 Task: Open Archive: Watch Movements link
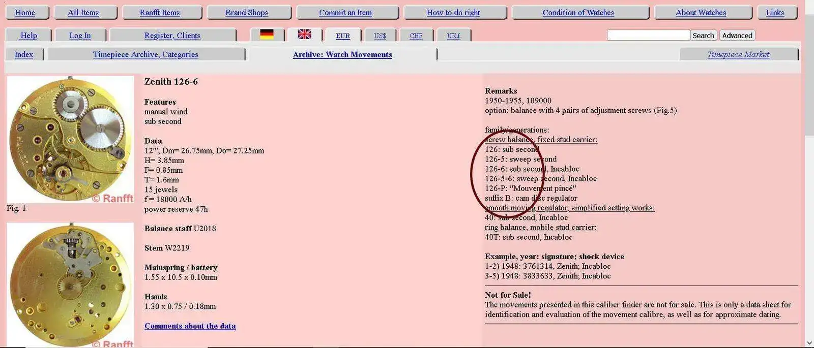342,54
